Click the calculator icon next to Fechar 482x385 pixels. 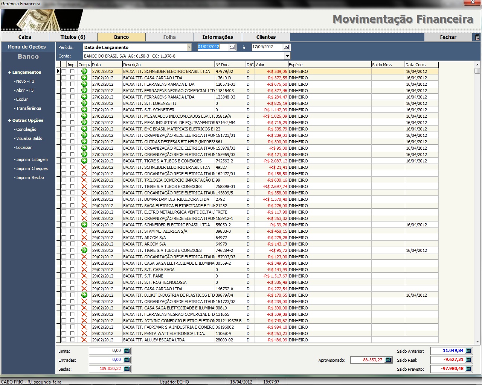click(x=477, y=37)
